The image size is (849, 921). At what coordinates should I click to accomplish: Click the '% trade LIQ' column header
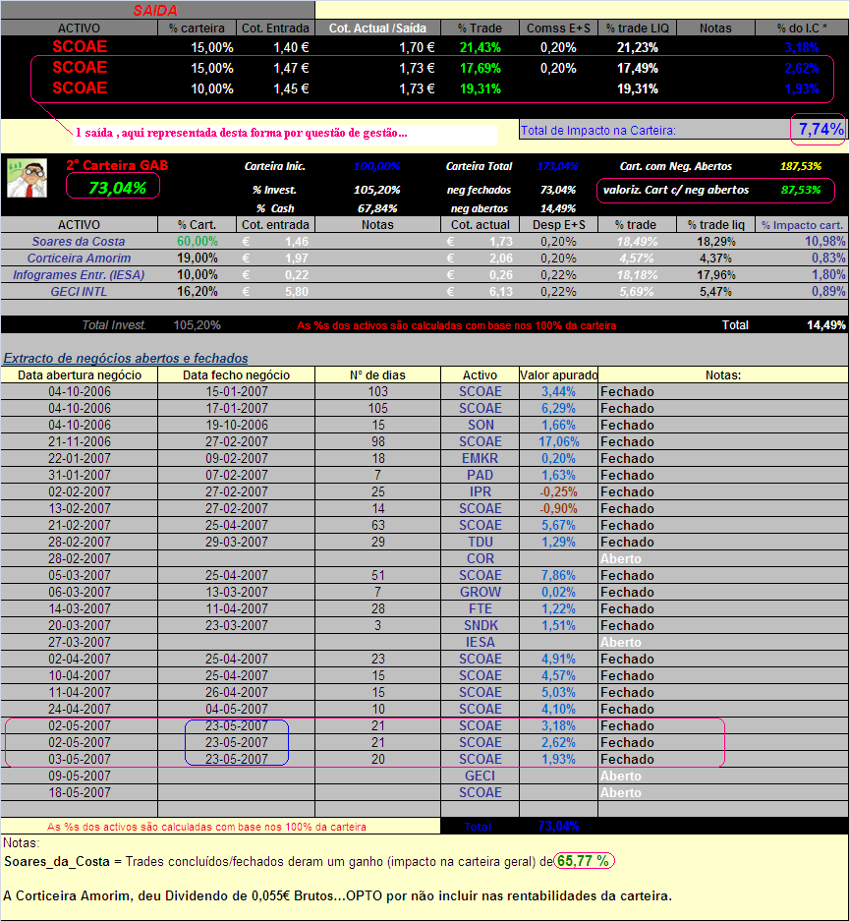[637, 29]
